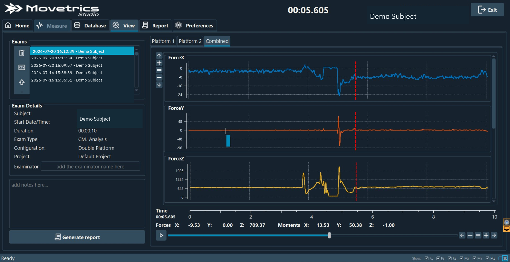
Task: Click the Movetrics Studio logo
Action: [52, 9]
